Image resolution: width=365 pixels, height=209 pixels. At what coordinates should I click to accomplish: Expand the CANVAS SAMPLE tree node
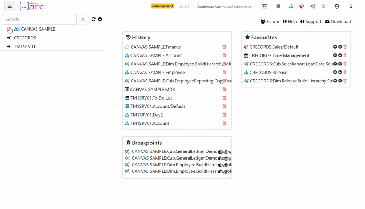(9, 29)
